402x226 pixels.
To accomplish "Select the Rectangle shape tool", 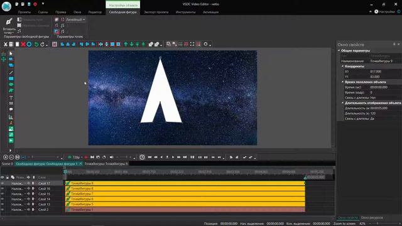I will tap(11, 78).
